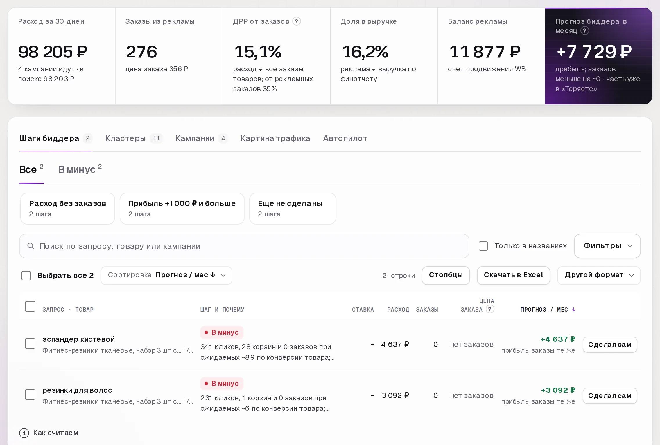
Task: Click help icon in Прогноз биддера card
Action: tap(584, 30)
